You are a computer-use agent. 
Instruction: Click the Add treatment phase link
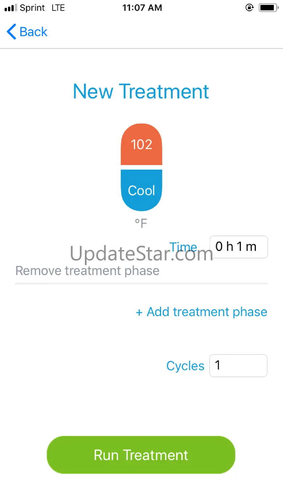pyautogui.click(x=207, y=312)
